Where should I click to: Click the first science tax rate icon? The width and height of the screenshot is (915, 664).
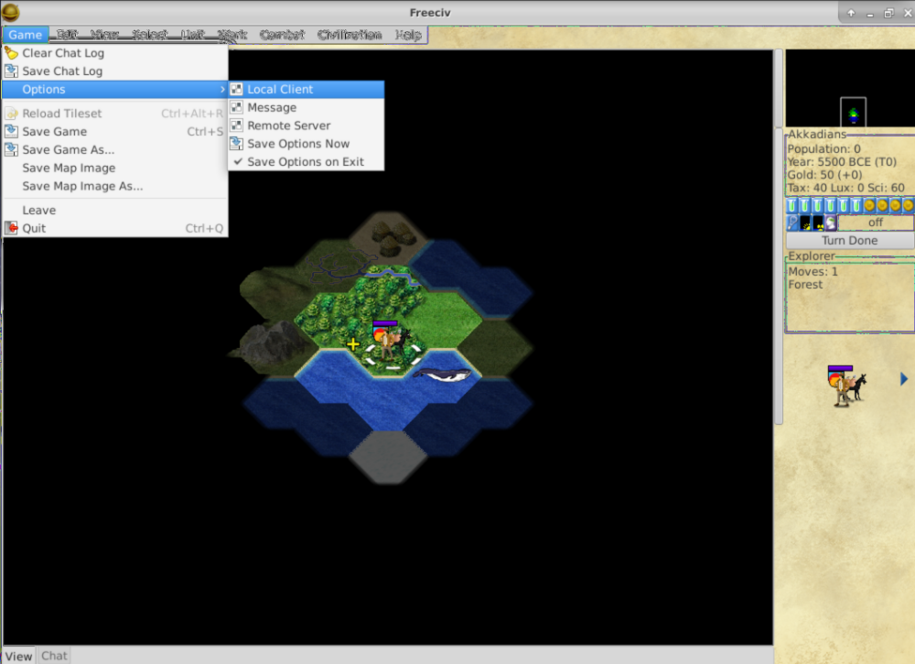click(792, 206)
